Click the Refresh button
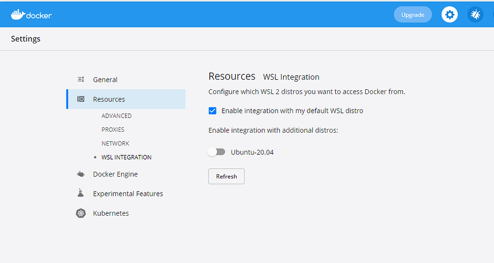This screenshot has height=263, width=494. click(x=226, y=177)
